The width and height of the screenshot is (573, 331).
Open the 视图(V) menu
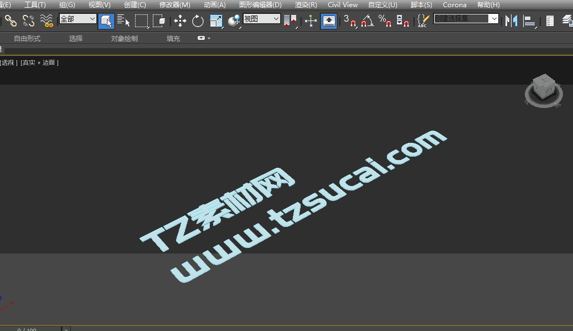point(100,5)
